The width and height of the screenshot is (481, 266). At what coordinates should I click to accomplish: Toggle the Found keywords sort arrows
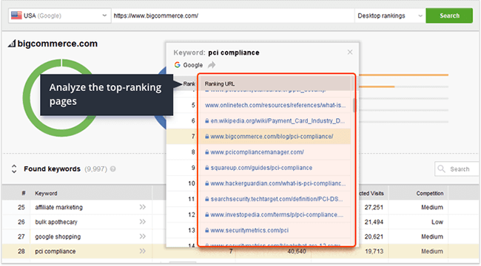(x=14, y=169)
